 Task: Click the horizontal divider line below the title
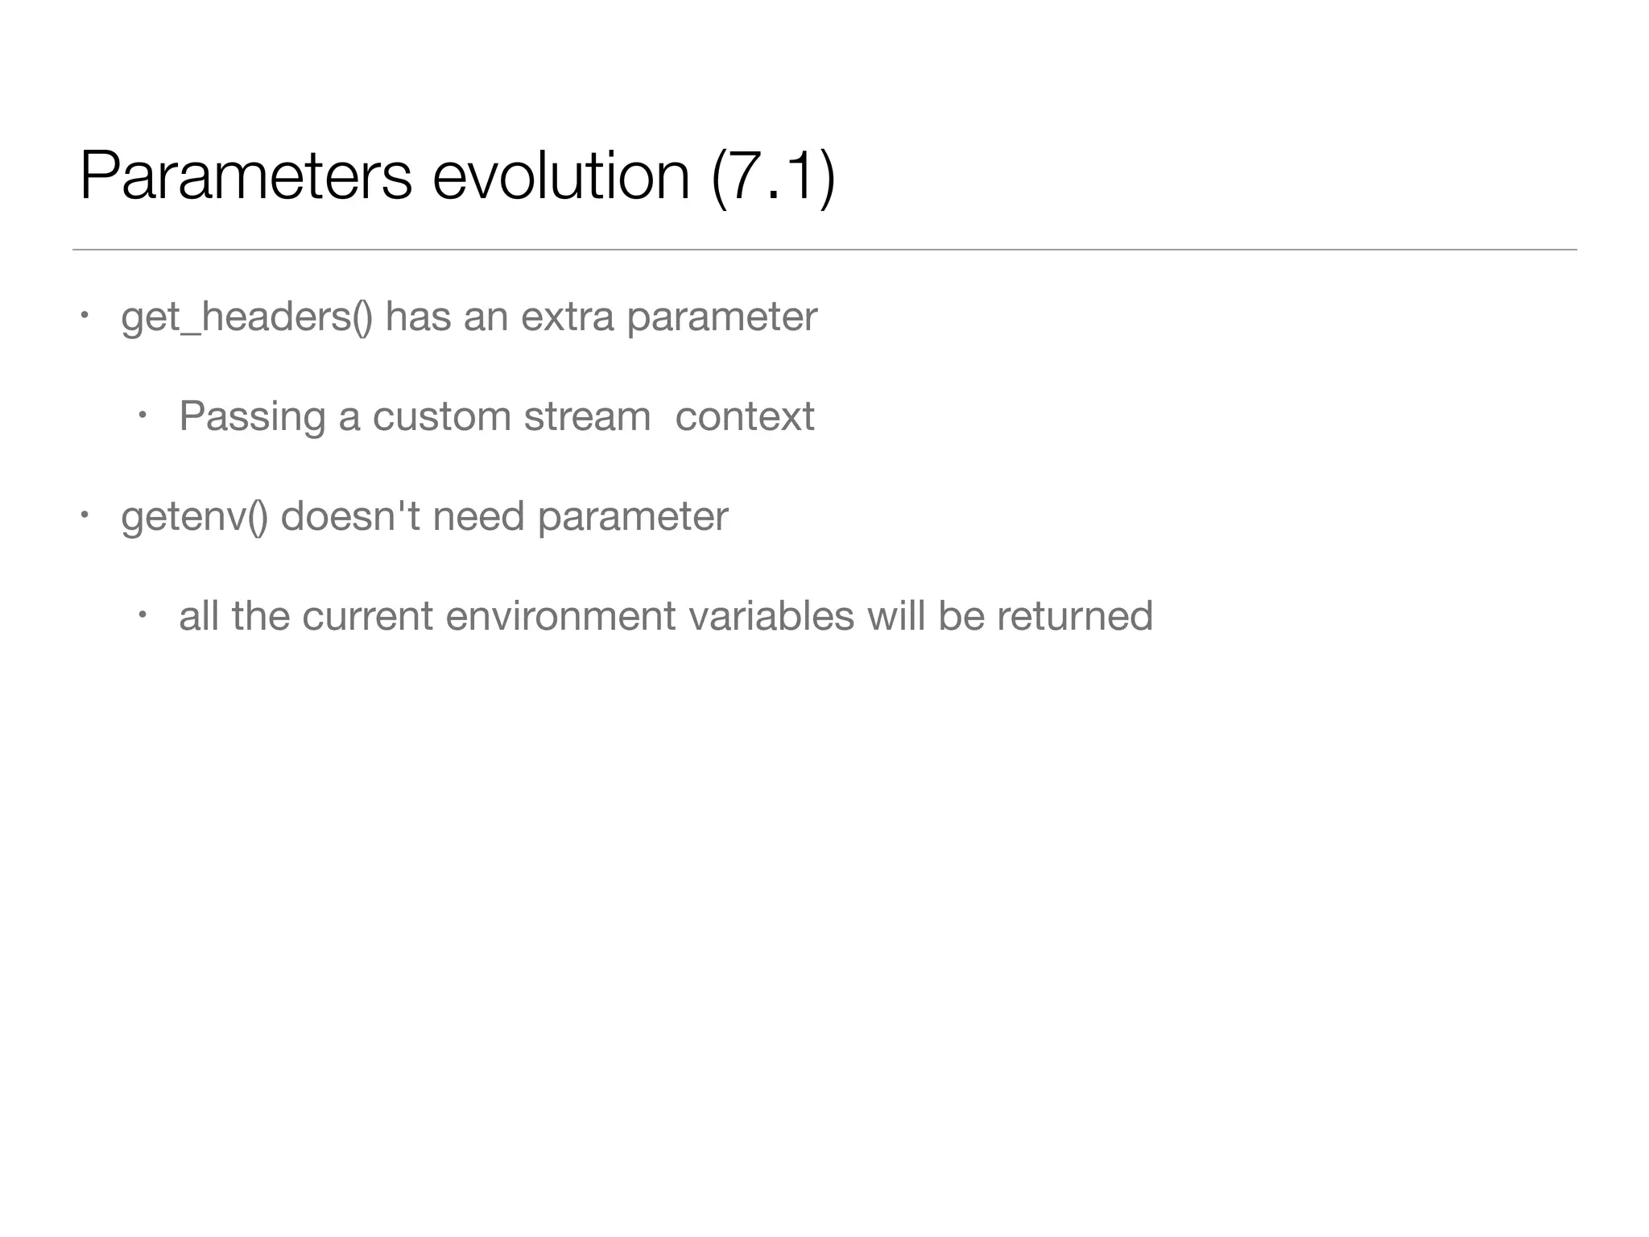point(824,250)
